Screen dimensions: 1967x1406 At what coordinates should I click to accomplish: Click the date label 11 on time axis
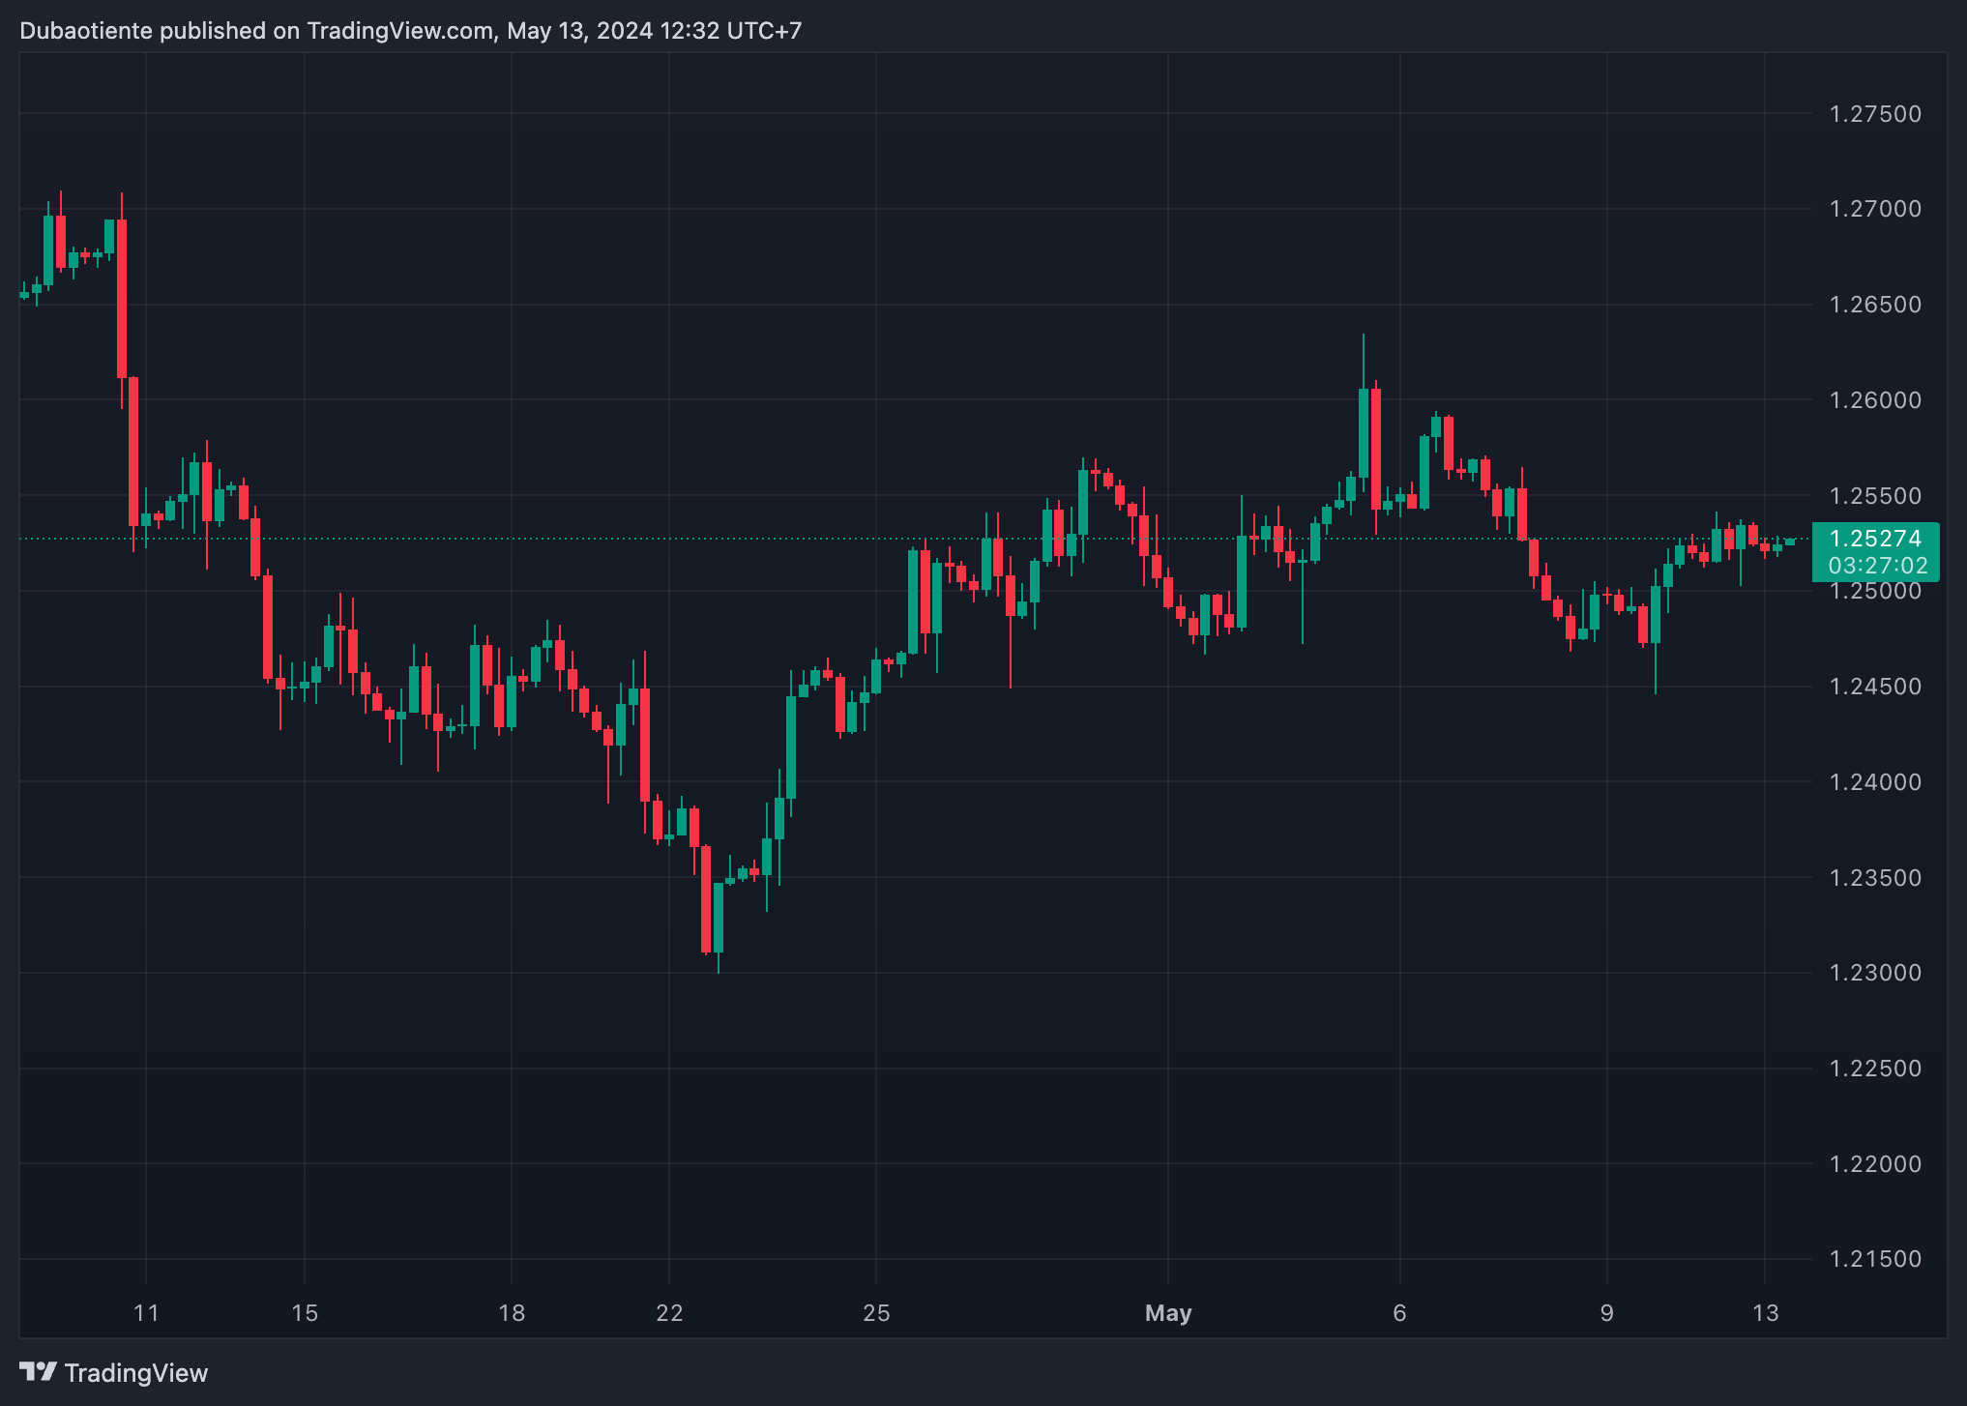[146, 1313]
